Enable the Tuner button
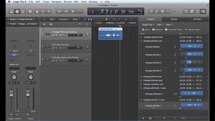 (157, 11)
